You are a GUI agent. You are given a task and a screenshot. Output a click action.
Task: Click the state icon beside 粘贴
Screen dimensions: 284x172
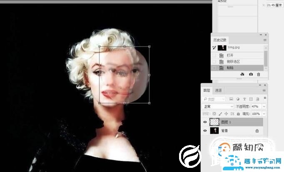[222, 68]
